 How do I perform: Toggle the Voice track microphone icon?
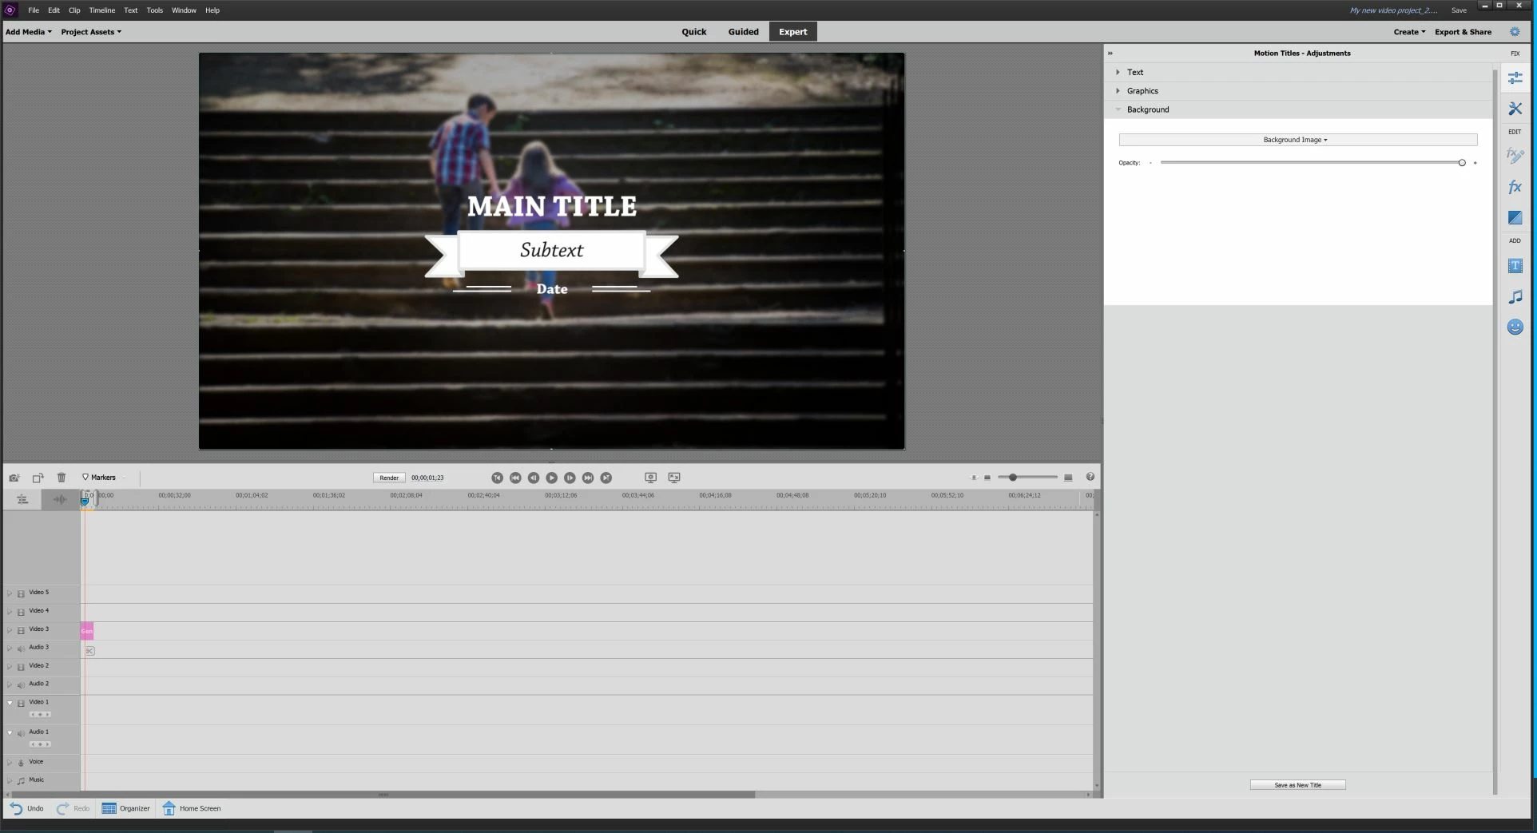click(x=21, y=763)
